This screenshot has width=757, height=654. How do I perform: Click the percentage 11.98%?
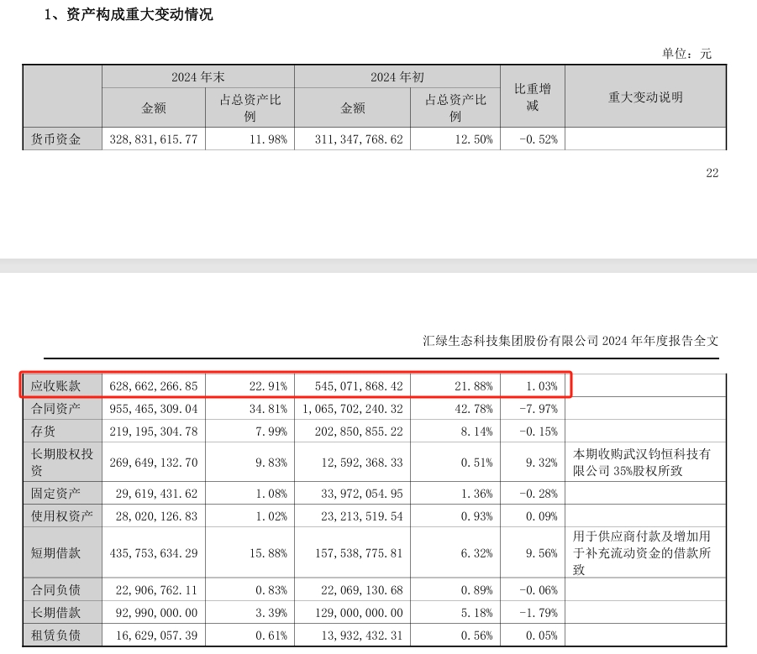click(268, 139)
